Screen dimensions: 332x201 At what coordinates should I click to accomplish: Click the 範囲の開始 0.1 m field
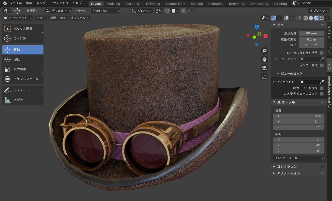click(312, 39)
